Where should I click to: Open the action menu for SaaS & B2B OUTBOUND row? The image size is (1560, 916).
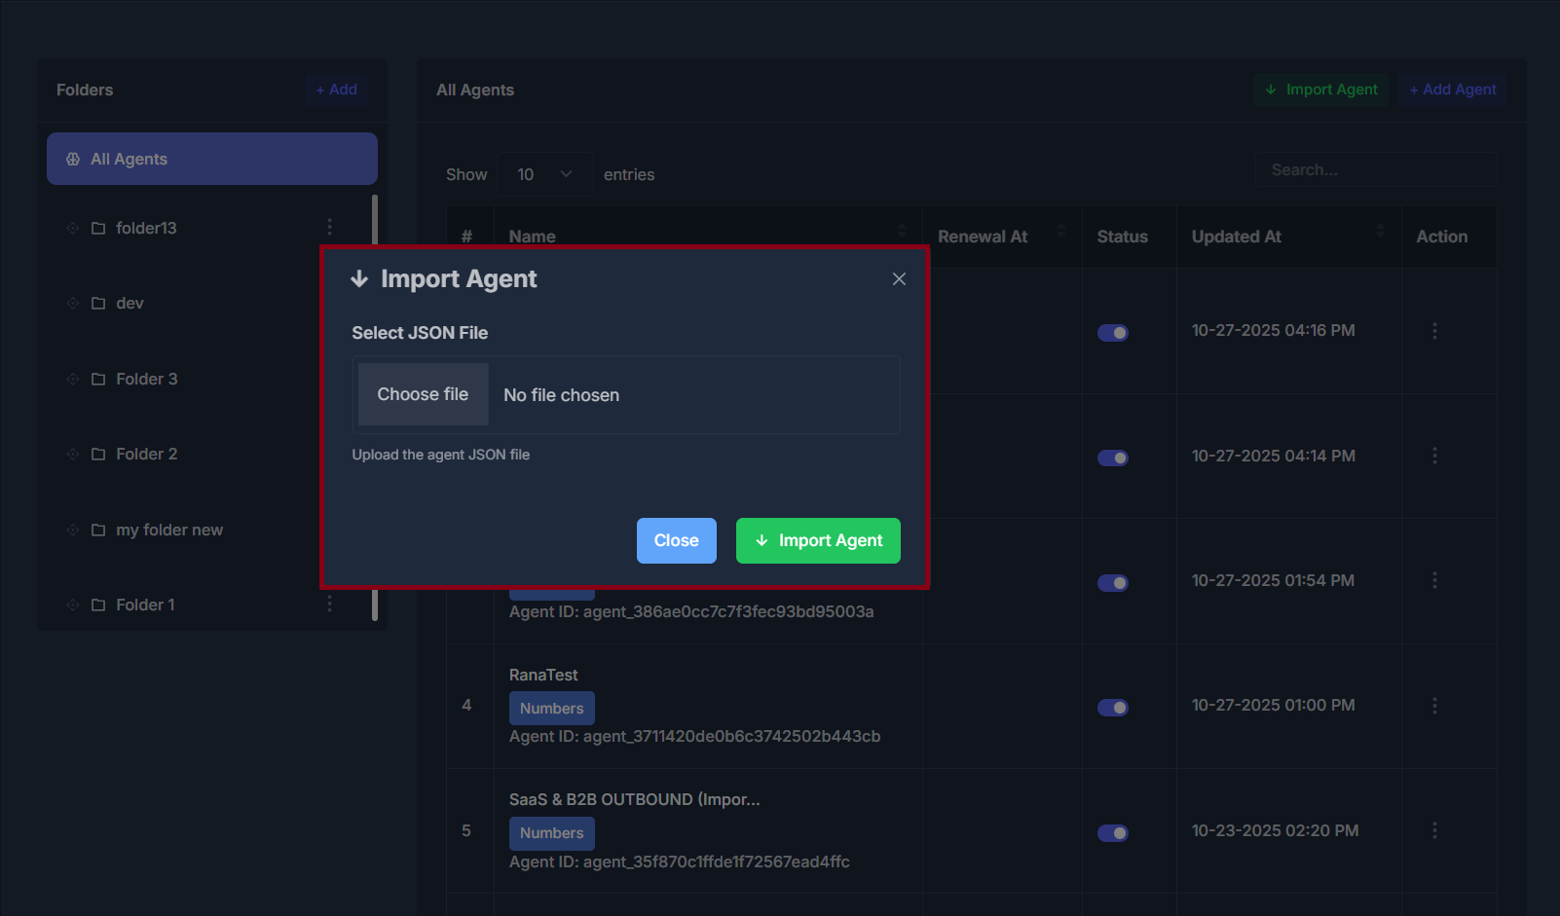1434,830
